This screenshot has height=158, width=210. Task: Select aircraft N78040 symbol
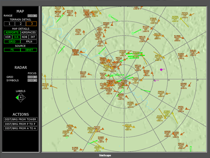click(159, 21)
